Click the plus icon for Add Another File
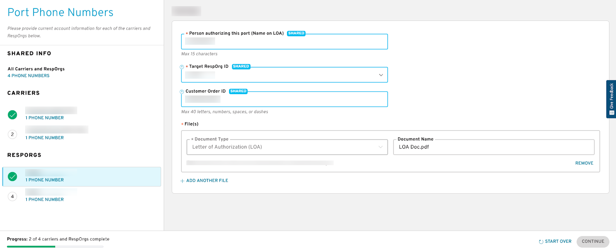 (183, 181)
